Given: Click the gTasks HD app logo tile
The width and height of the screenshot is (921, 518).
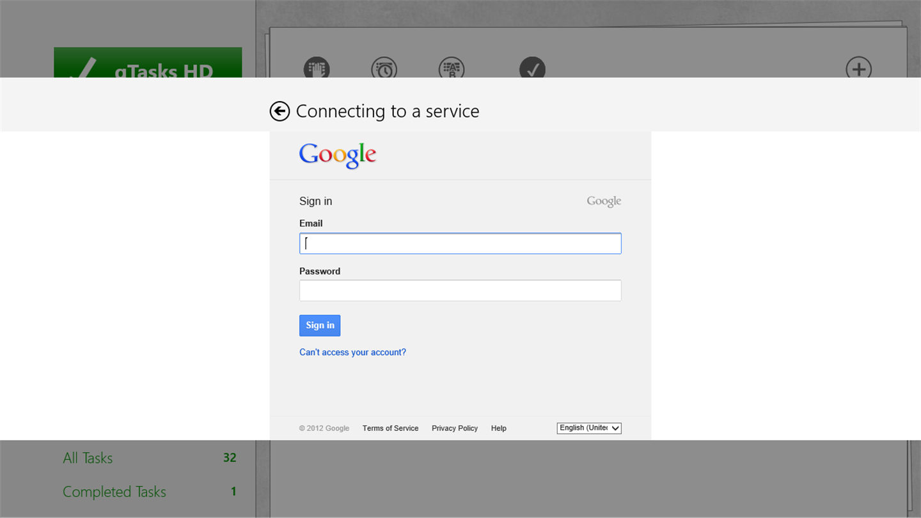Looking at the screenshot, I should coord(148,63).
